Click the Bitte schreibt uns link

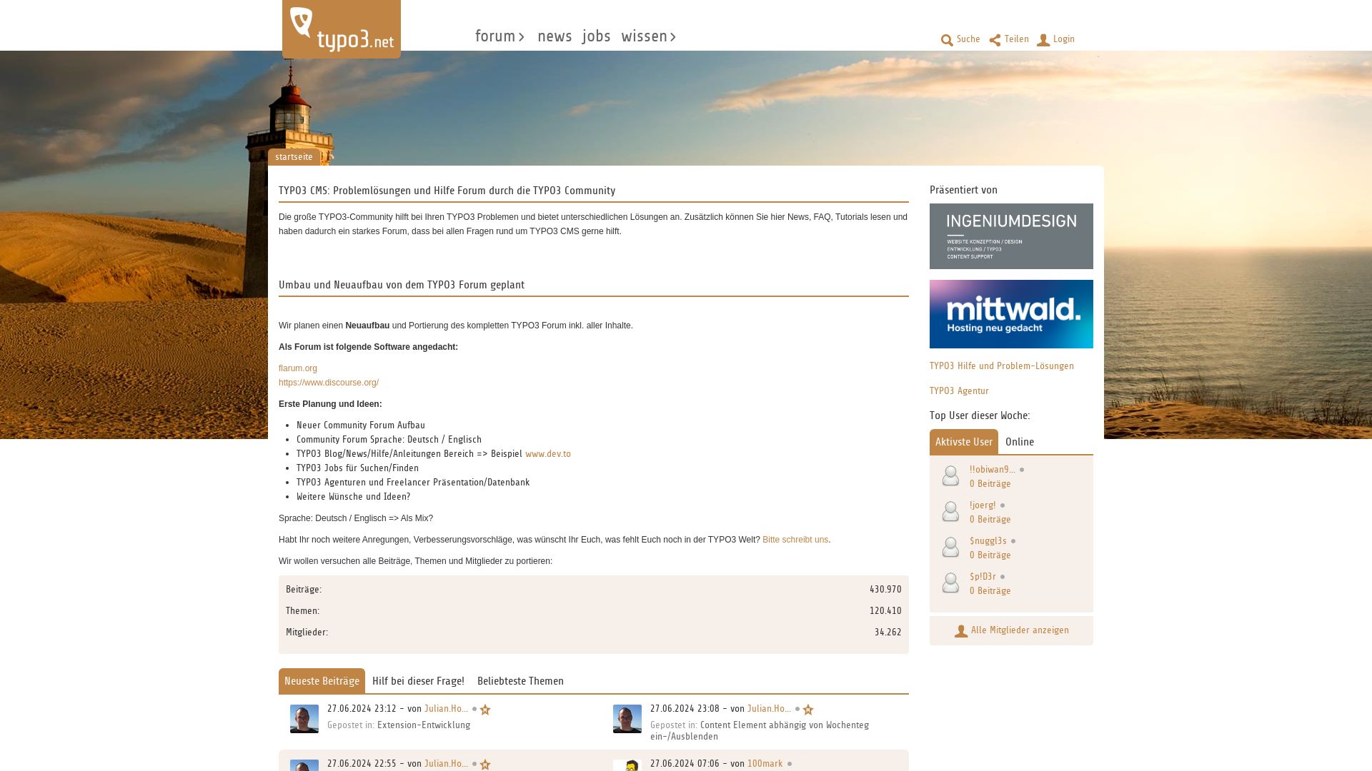795,540
